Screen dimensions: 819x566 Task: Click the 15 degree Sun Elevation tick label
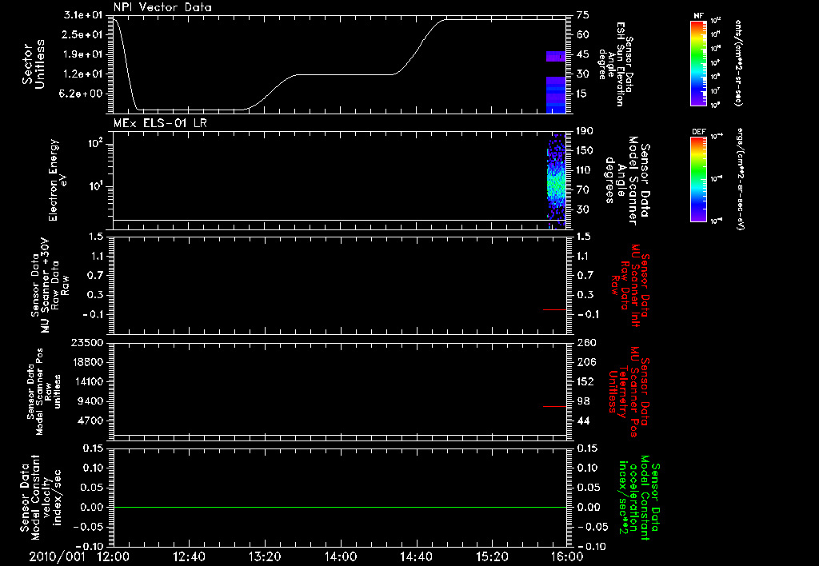point(582,94)
